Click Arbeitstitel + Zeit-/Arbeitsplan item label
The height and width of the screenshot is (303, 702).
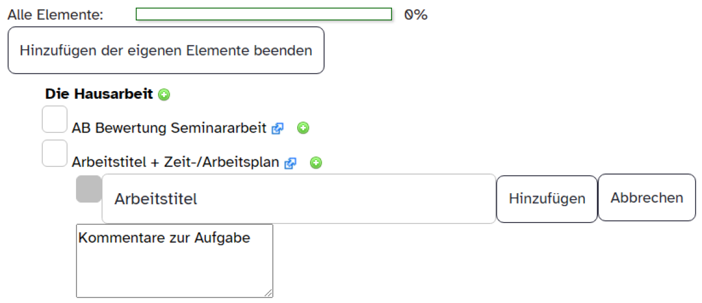[175, 162]
